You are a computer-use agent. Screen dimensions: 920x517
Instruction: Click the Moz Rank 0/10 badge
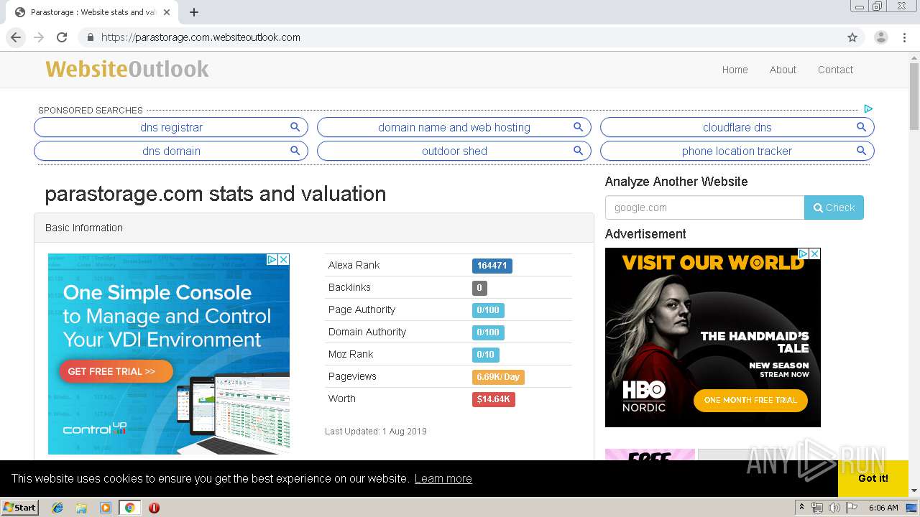click(485, 355)
